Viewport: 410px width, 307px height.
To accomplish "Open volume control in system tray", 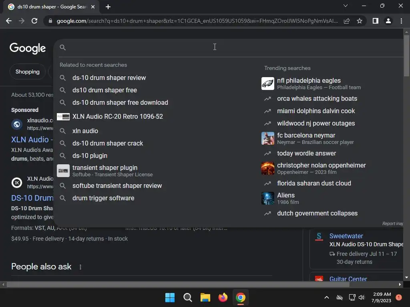I will click(x=362, y=297).
